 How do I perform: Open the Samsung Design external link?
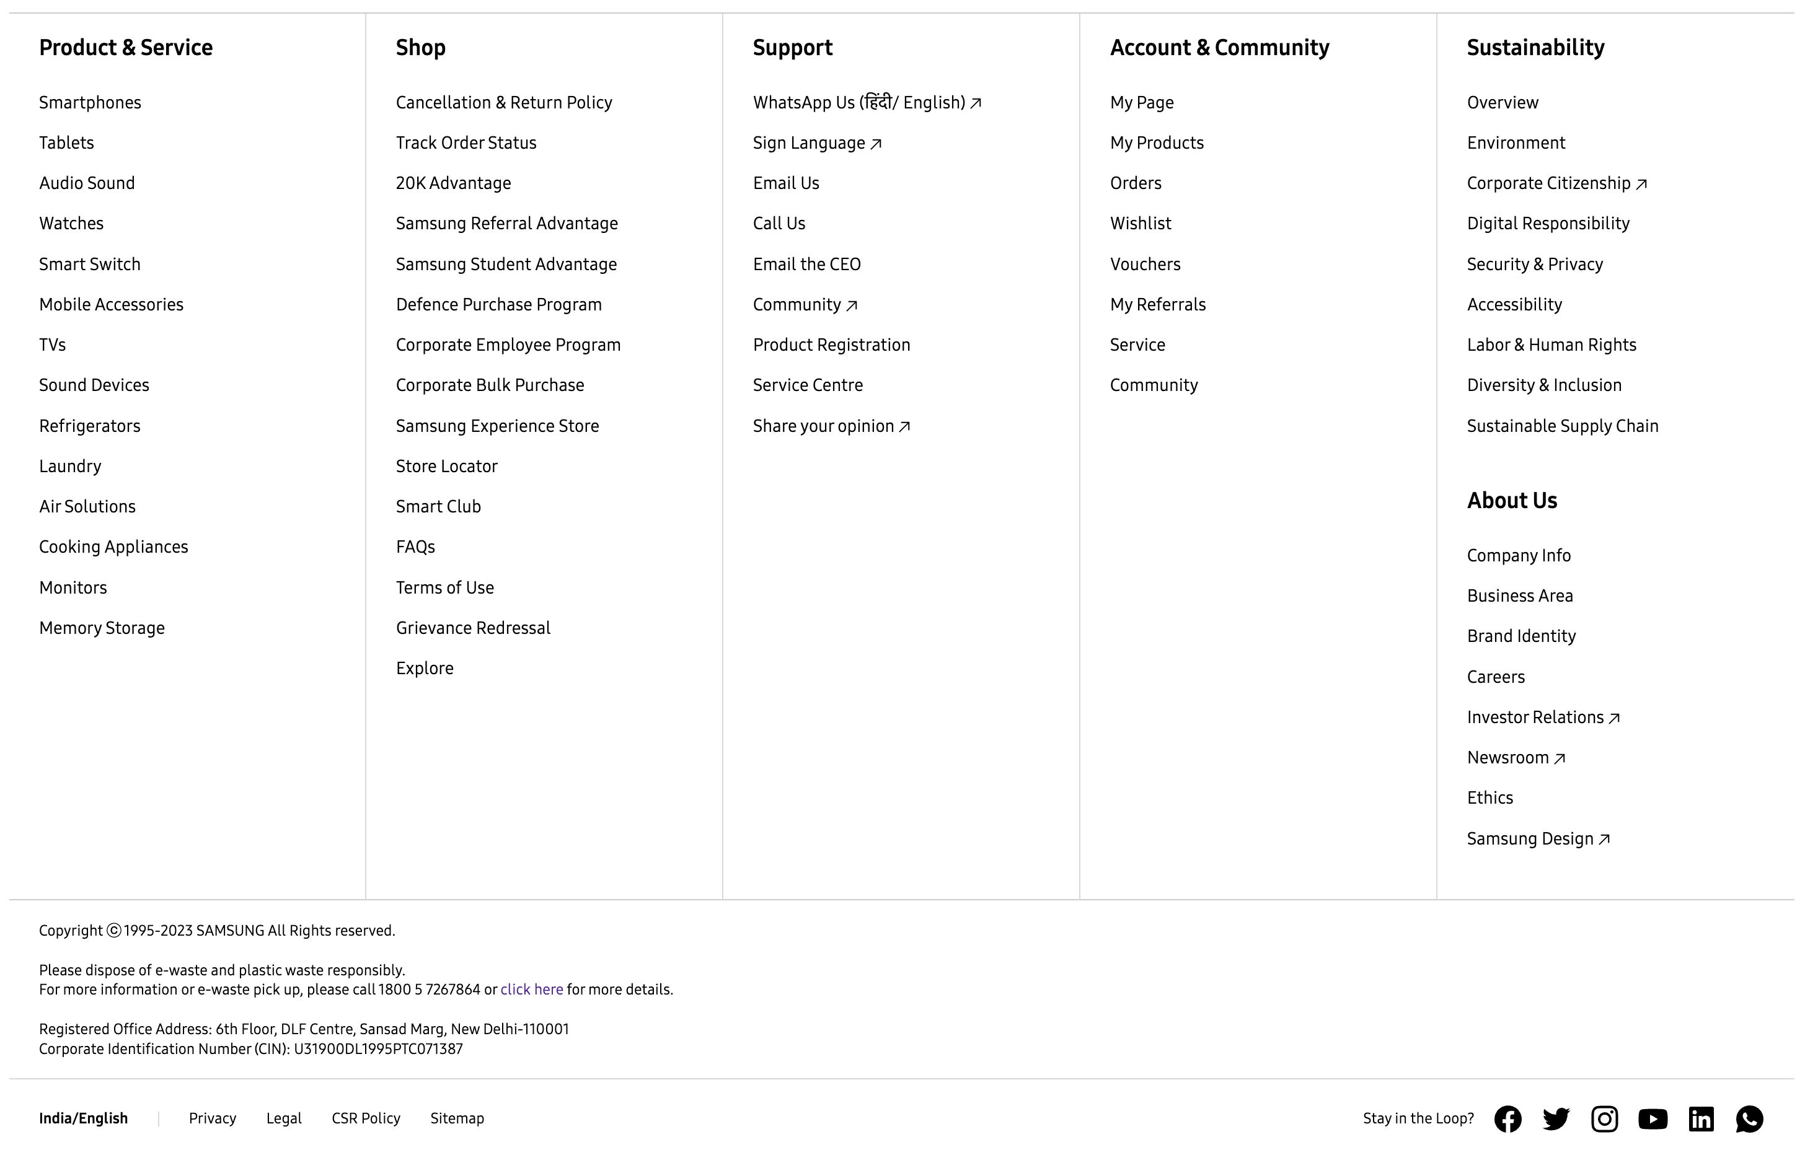point(1537,839)
